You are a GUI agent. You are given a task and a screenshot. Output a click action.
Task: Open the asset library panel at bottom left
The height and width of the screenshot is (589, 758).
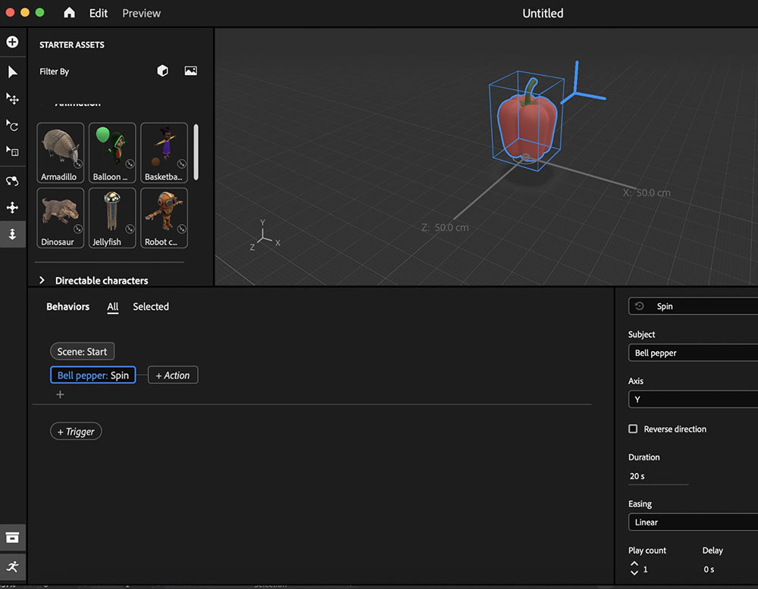coord(13,537)
